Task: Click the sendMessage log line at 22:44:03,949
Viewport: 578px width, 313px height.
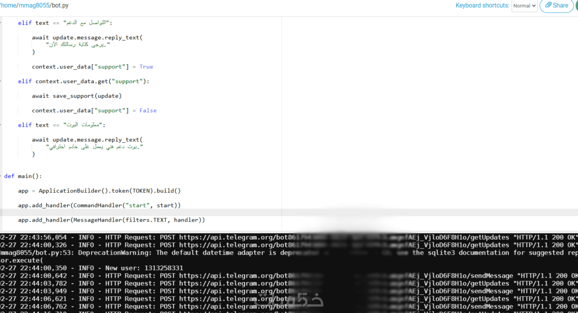Action: pos(289,291)
